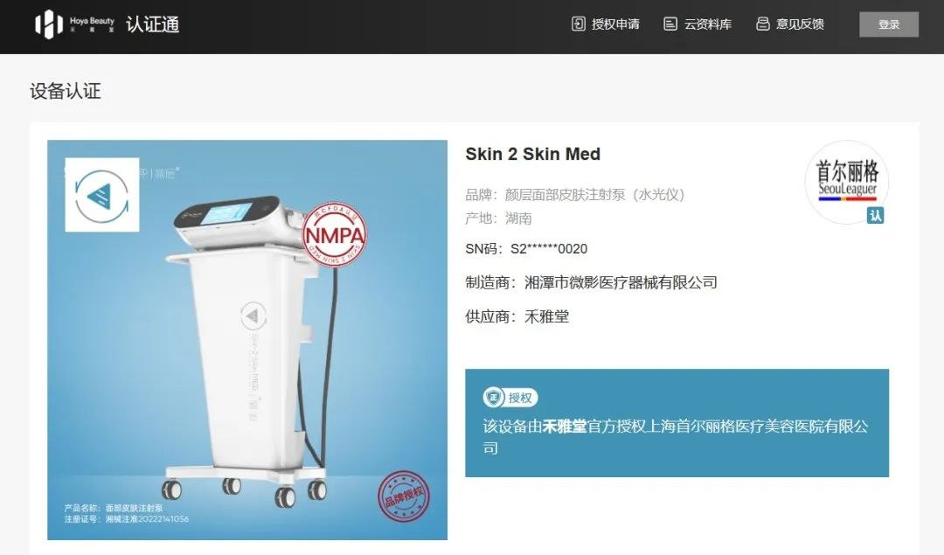This screenshot has width=944, height=555.
Task: Click the blue 认 verified badge
Action: click(x=875, y=215)
